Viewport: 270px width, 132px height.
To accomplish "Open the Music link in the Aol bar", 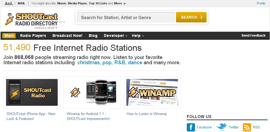I will pyautogui.click(x=62, y=3).
